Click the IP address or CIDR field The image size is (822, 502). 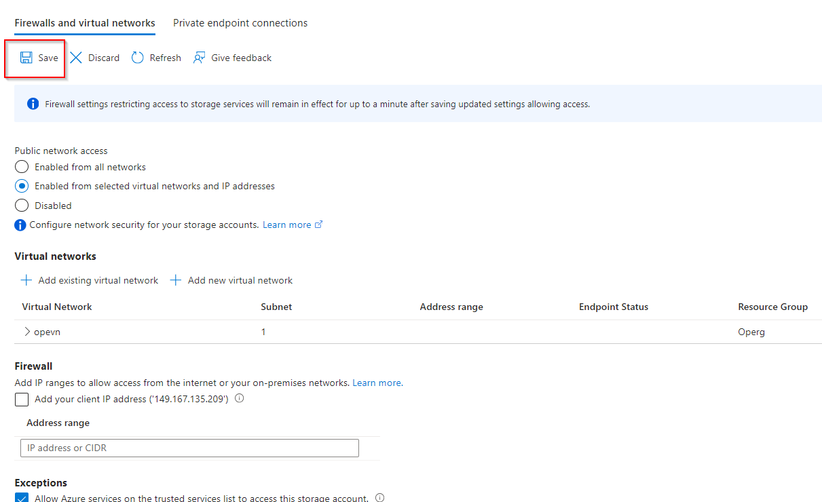coord(189,448)
